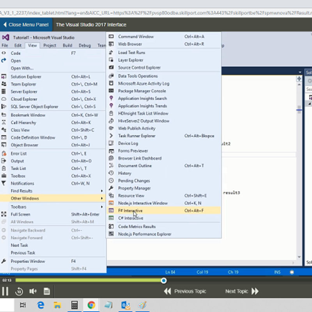312x312 pixels.
Task: Go to Next Topic
Action: [x=242, y=291]
